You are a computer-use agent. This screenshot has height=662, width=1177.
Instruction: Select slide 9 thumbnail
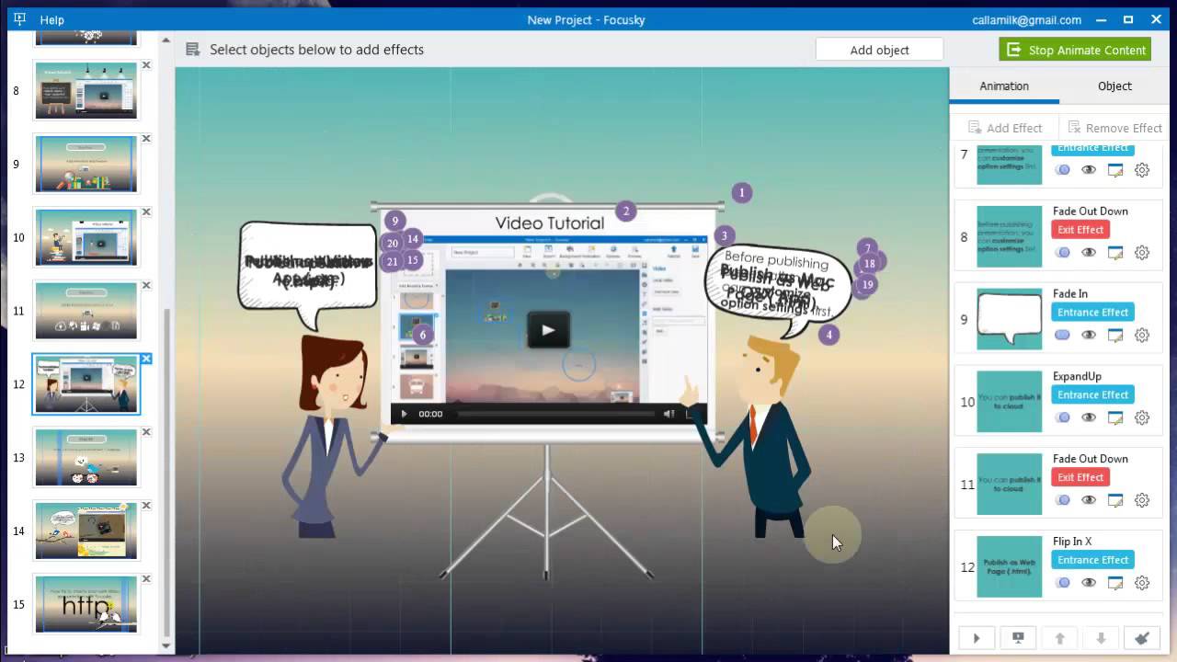[x=86, y=164]
